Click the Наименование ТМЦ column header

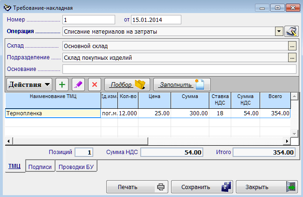[53, 100]
